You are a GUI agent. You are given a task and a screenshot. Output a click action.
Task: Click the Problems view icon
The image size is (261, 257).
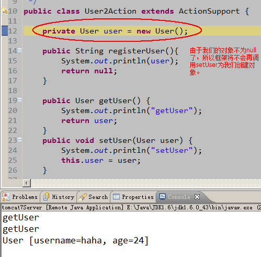coord(6,197)
